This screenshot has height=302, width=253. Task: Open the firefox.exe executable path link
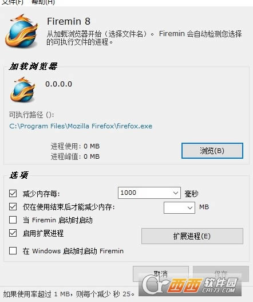coord(81,126)
